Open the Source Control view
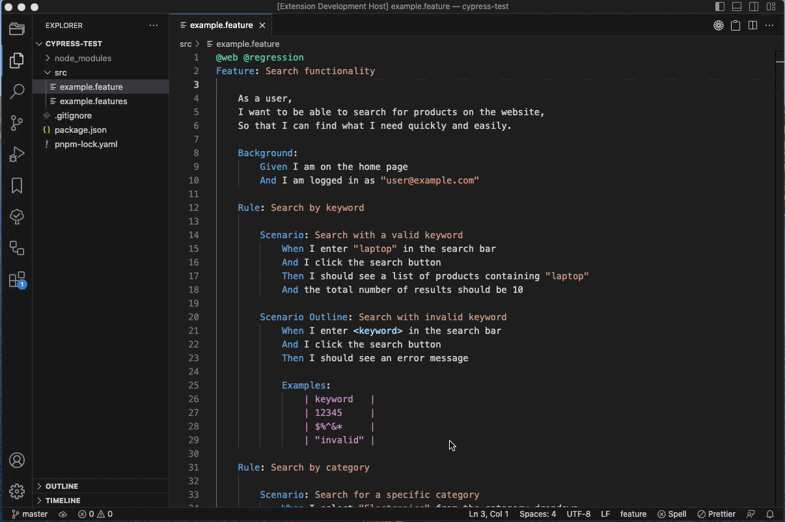785x522 pixels. pyautogui.click(x=17, y=123)
